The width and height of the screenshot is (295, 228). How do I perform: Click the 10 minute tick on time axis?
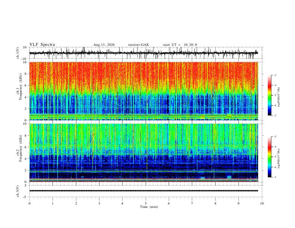point(262,203)
